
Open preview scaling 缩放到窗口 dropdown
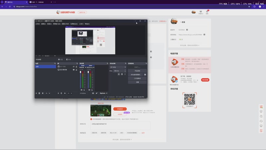coord(50,56)
